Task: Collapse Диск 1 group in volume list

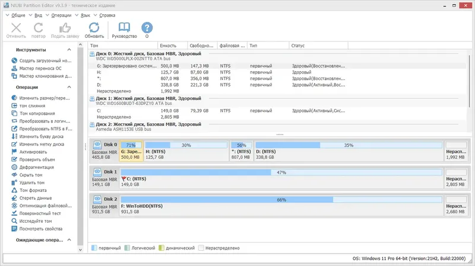Action: [92, 99]
